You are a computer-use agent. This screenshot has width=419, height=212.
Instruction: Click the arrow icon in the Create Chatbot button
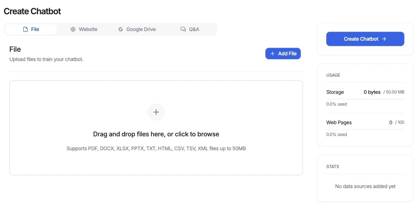coord(384,39)
